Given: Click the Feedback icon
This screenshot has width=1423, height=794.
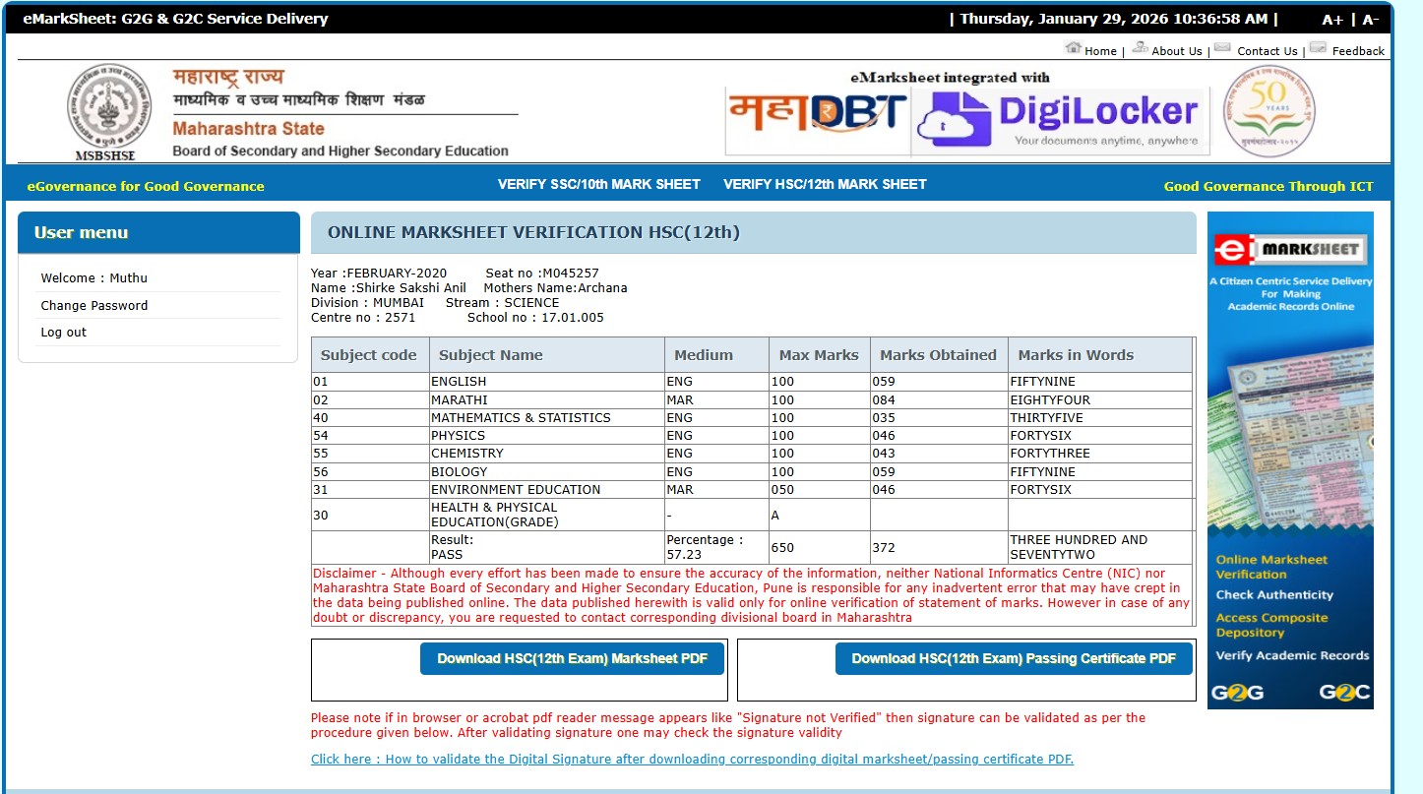Looking at the screenshot, I should 1318,47.
